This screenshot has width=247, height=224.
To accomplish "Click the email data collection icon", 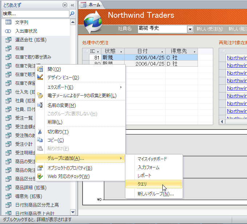I will pyautogui.click(x=40, y=95).
